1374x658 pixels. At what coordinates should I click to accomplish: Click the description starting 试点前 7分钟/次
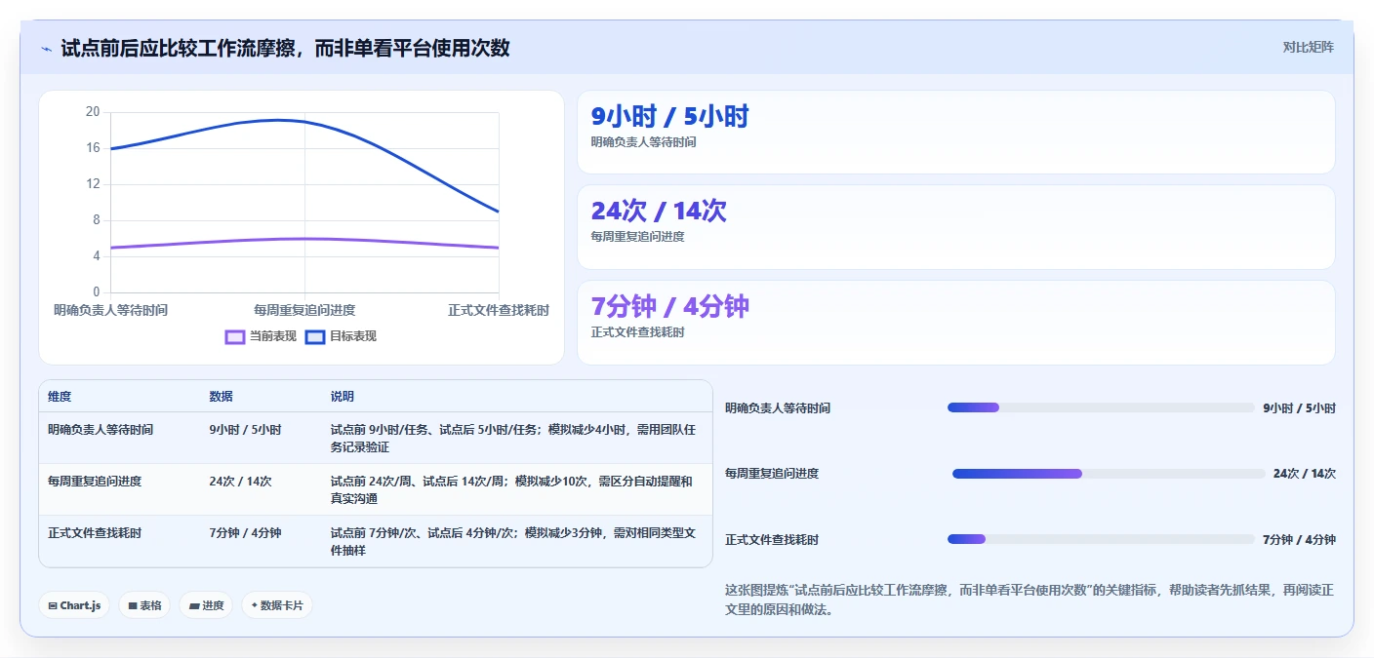pos(513,542)
